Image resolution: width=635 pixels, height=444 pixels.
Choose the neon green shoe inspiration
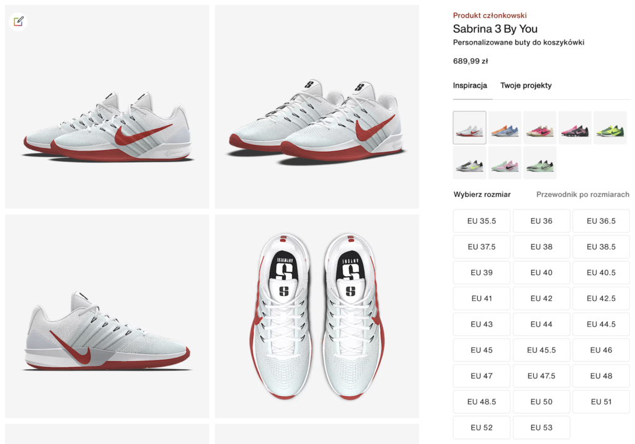(610, 128)
